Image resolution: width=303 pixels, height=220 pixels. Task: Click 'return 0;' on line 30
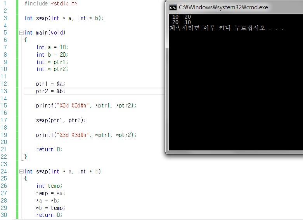point(49,215)
